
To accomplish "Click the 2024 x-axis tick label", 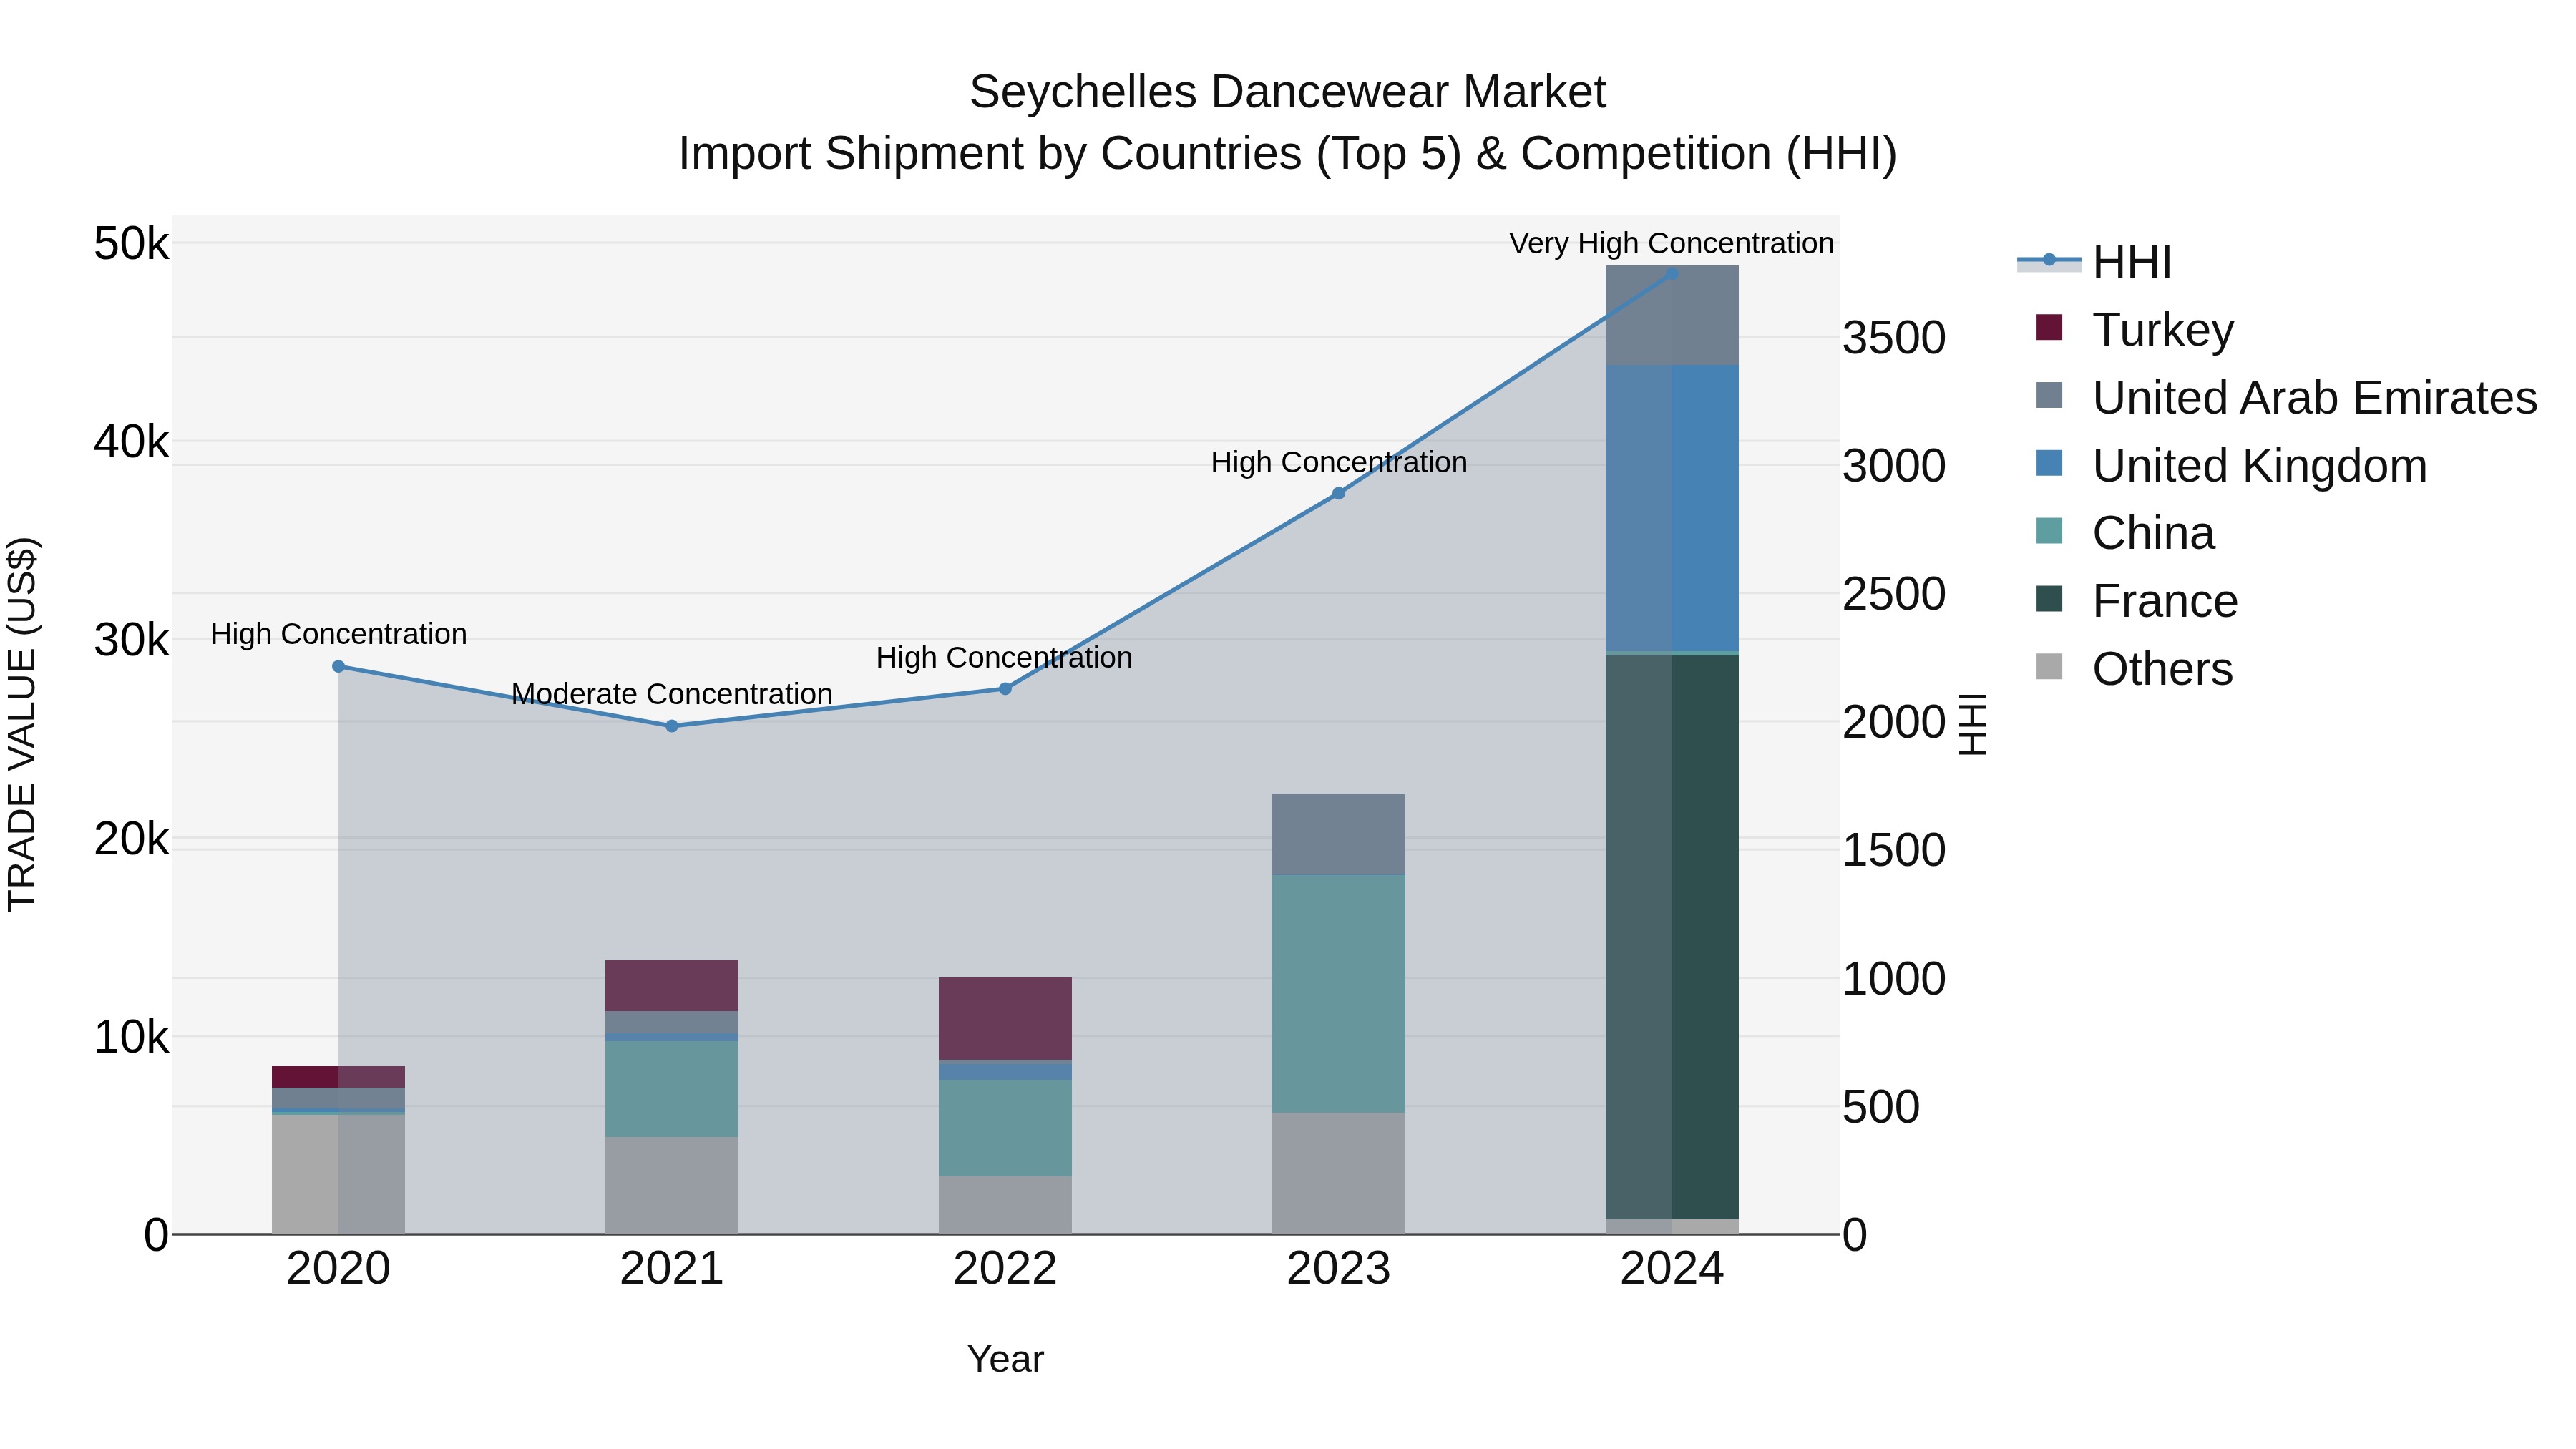I will [x=1672, y=1269].
